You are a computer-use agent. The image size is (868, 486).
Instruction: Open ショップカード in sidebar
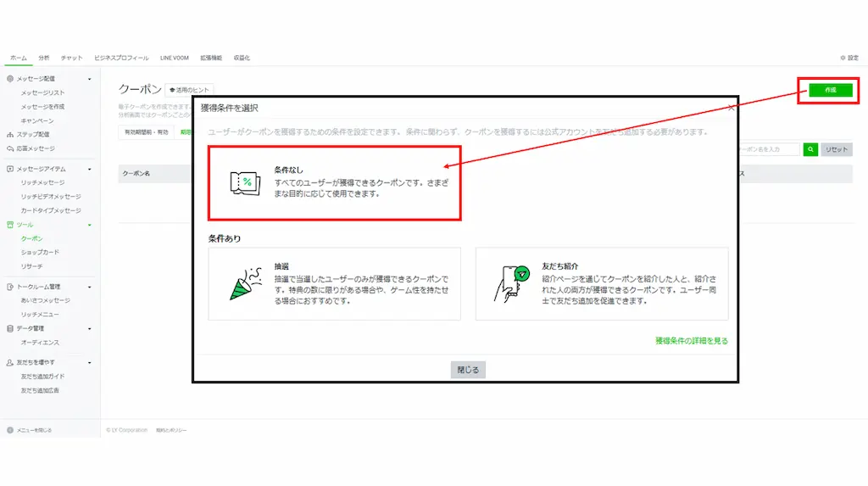[x=40, y=252]
